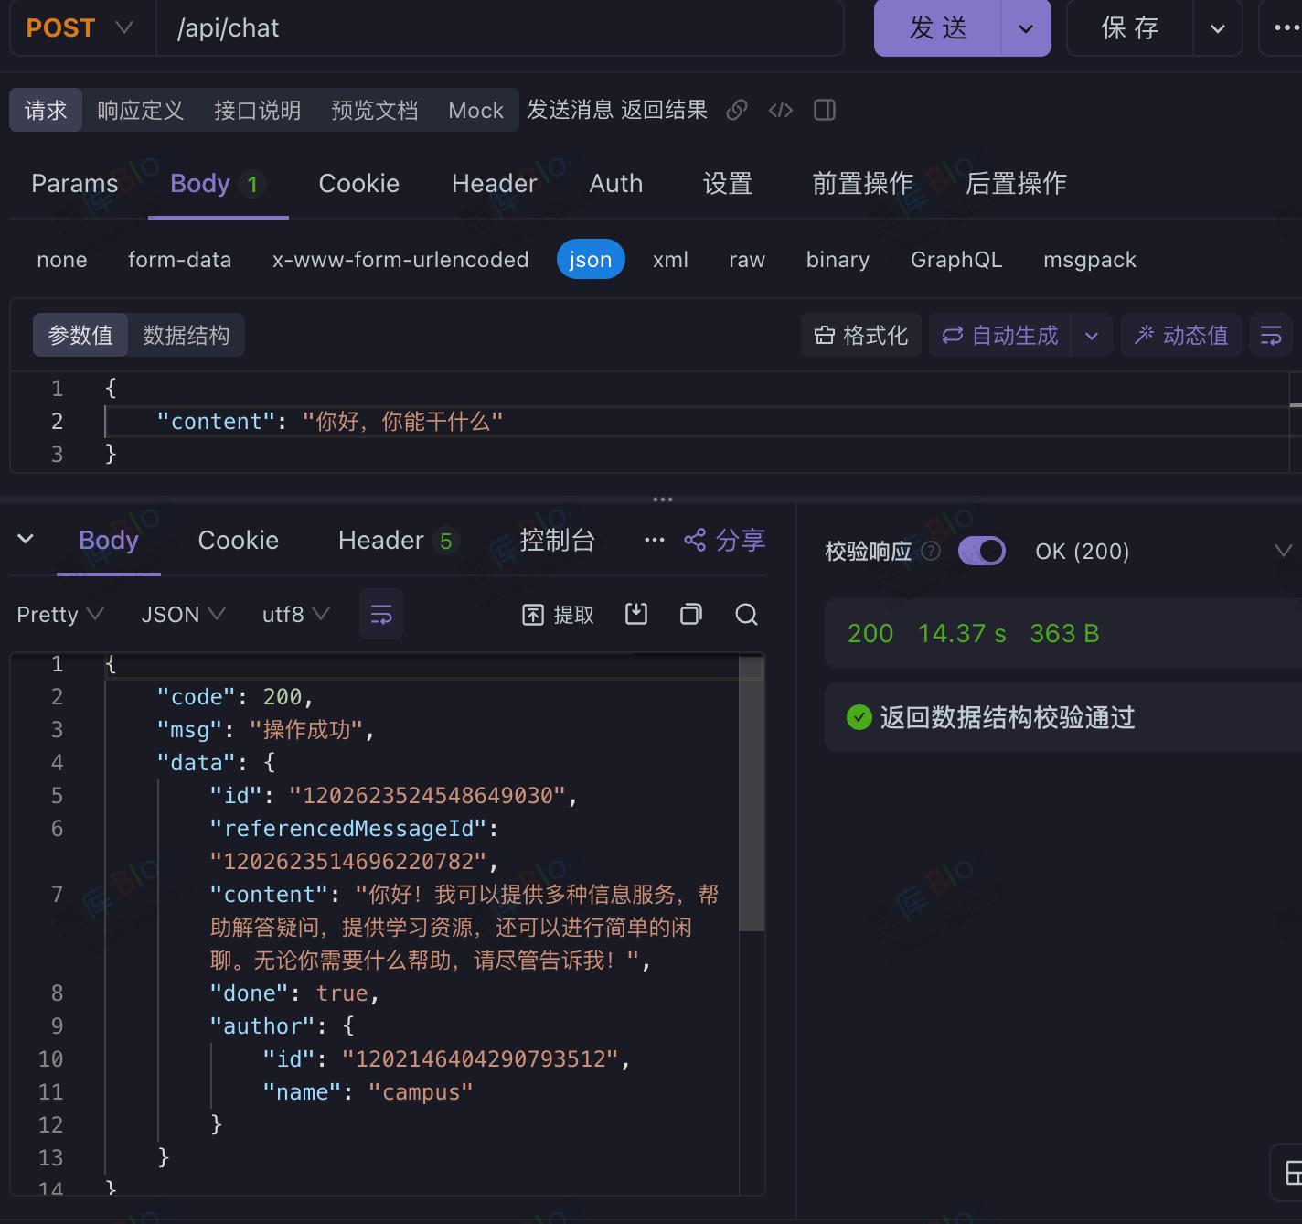Save the request with 保存 button
This screenshot has width=1302, height=1224.
pos(1129,27)
